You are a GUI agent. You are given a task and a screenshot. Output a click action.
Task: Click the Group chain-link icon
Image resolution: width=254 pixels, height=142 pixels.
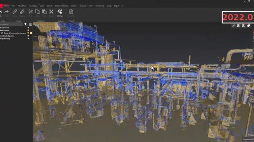(x=15, y=11)
